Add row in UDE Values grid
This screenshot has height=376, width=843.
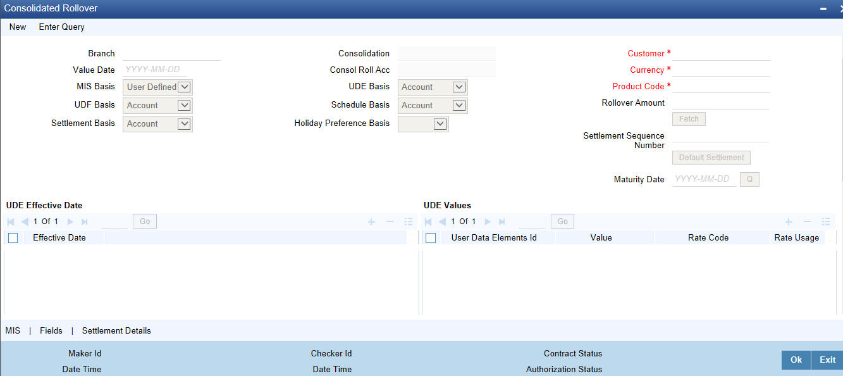(x=789, y=222)
